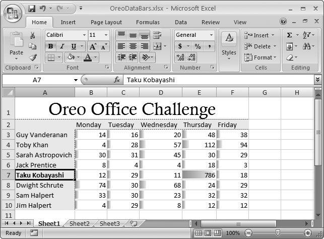Open the Data tab
This screenshot has width=324, height=239.
pos(181,22)
